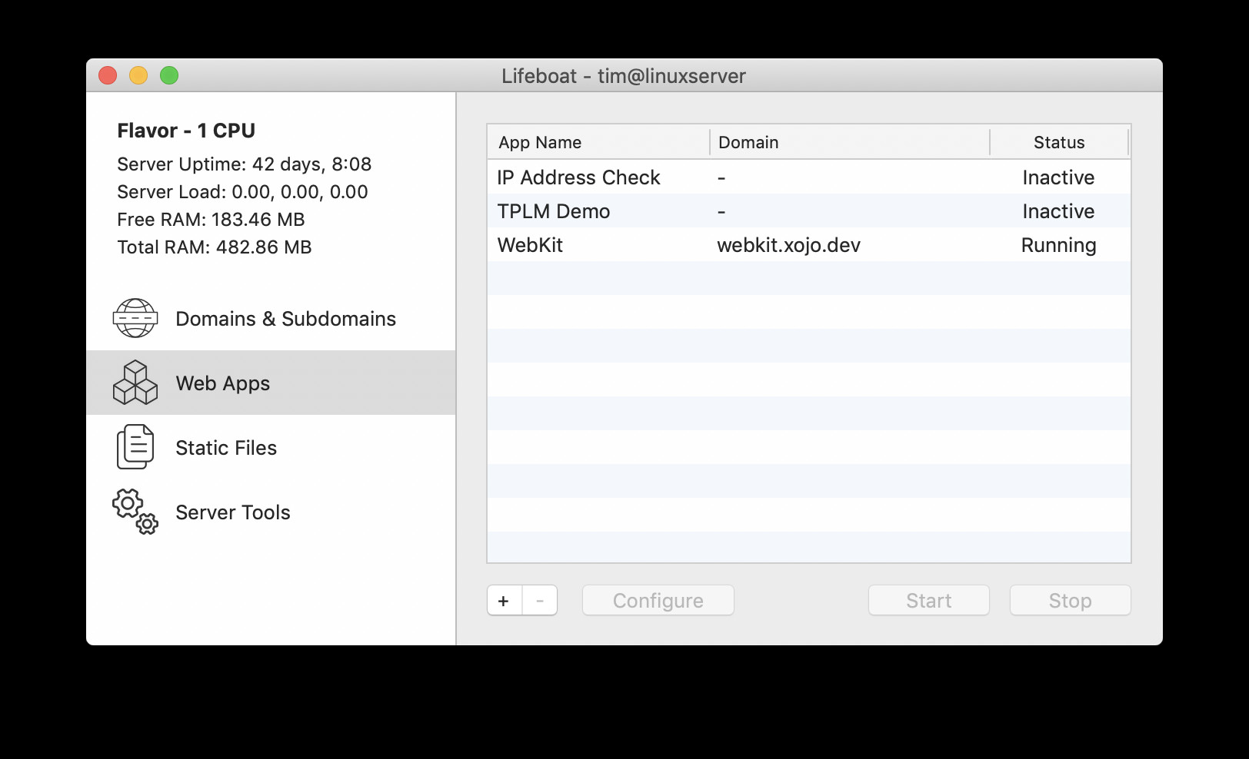Viewport: 1249px width, 759px height.
Task: Select the WebKit app row
Action: pyautogui.click(x=809, y=245)
